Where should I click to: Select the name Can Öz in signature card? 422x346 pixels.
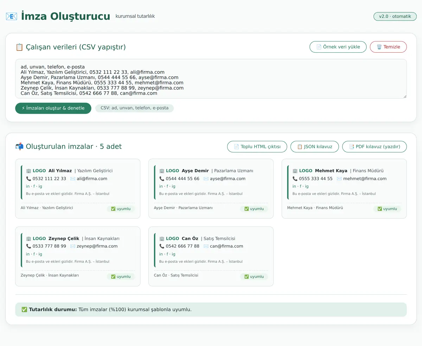[x=190, y=239]
